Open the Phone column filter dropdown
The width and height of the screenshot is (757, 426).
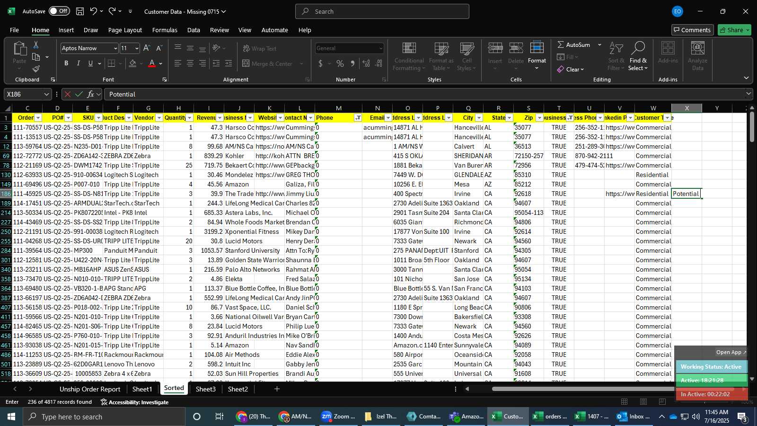coord(358,118)
